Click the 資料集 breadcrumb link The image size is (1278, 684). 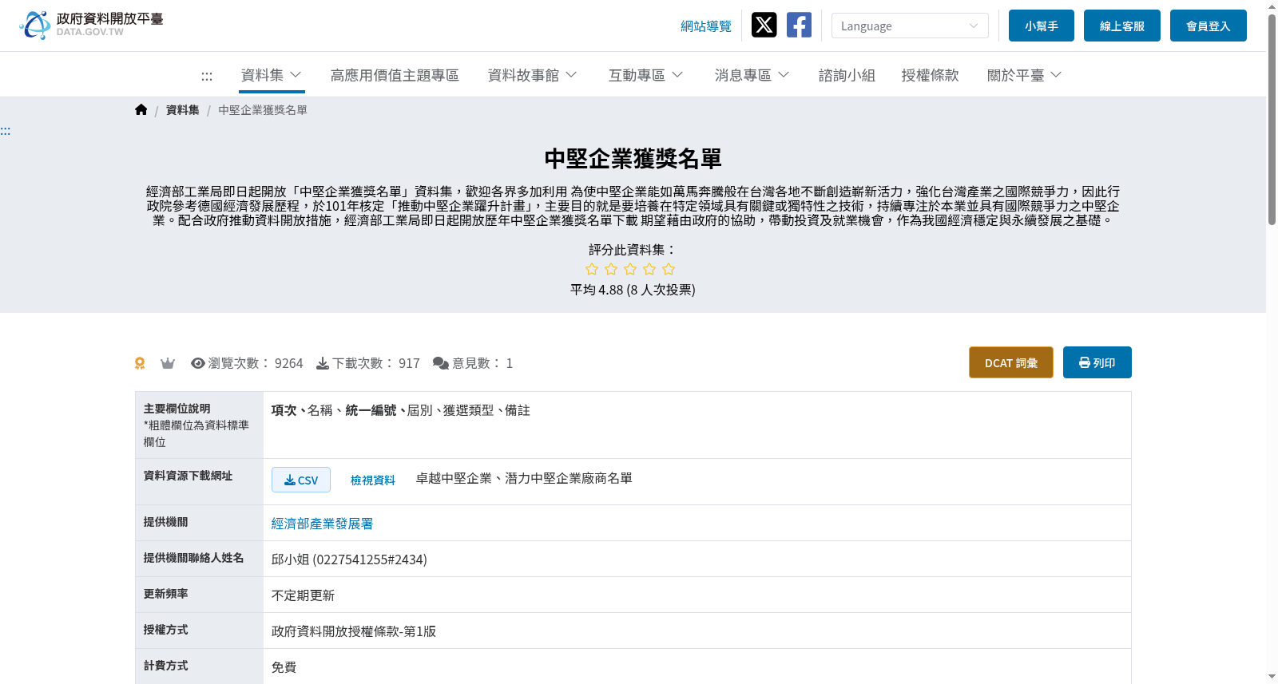pos(183,110)
